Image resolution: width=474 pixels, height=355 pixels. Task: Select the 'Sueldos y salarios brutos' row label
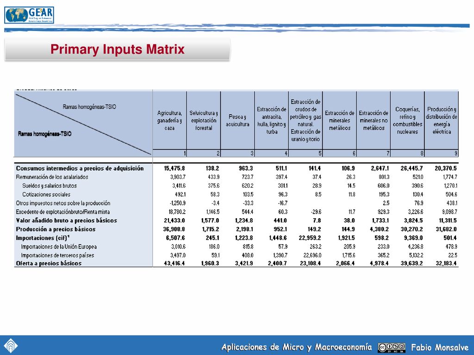click(50, 186)
